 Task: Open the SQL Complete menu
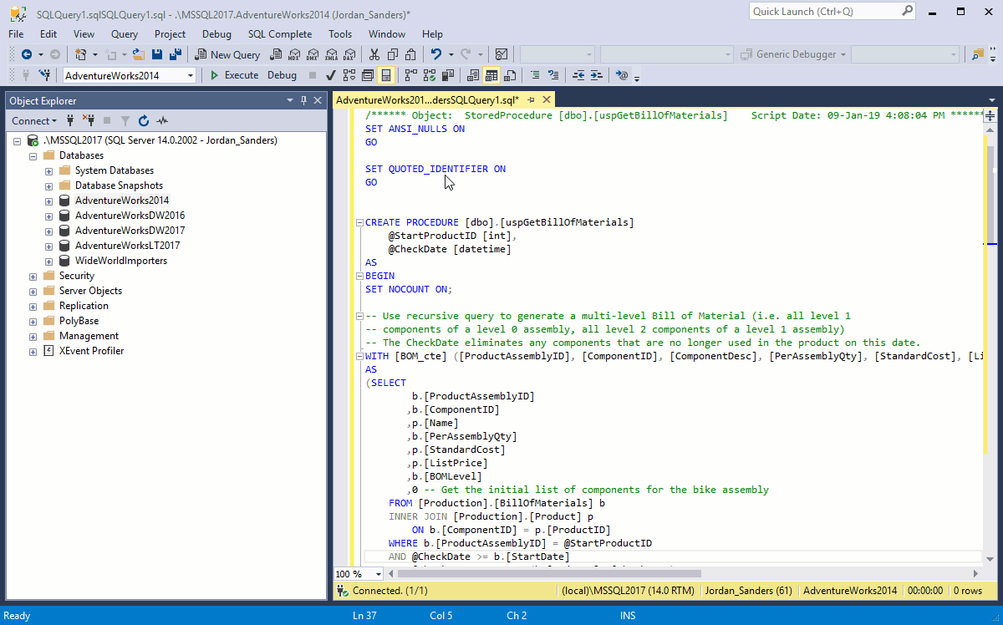pyautogui.click(x=279, y=34)
